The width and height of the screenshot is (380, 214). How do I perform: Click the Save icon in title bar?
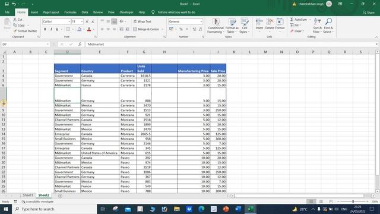point(7,4)
